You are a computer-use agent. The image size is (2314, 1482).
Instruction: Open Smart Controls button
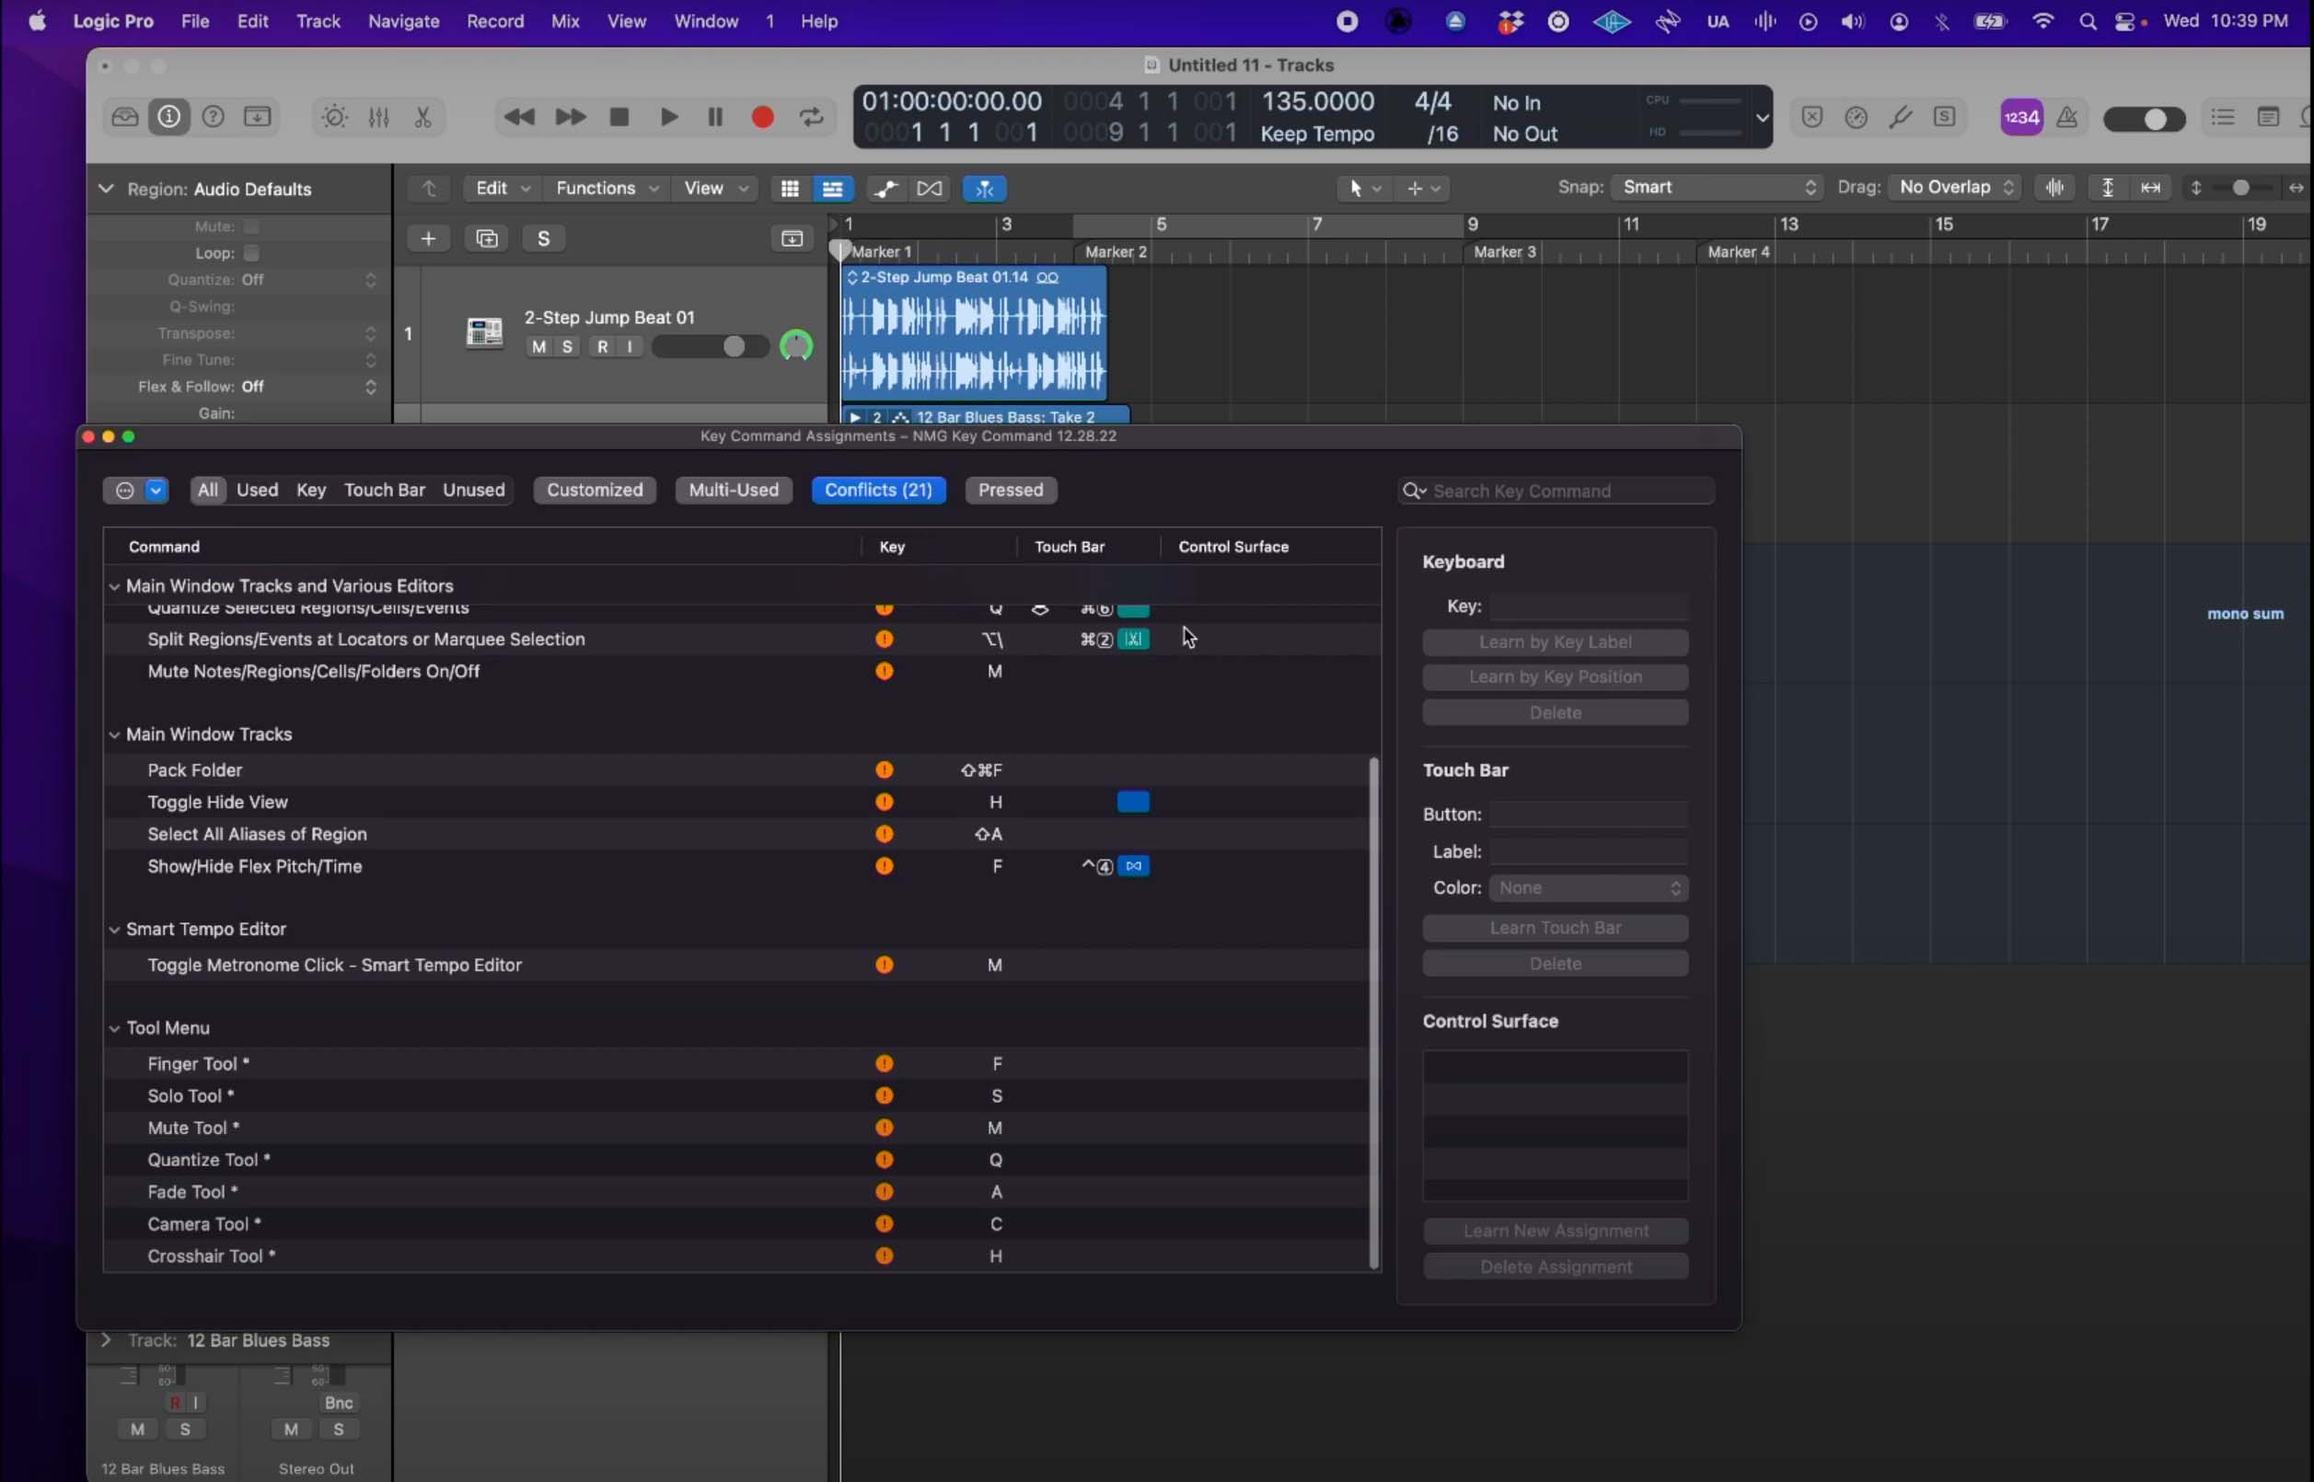335,118
